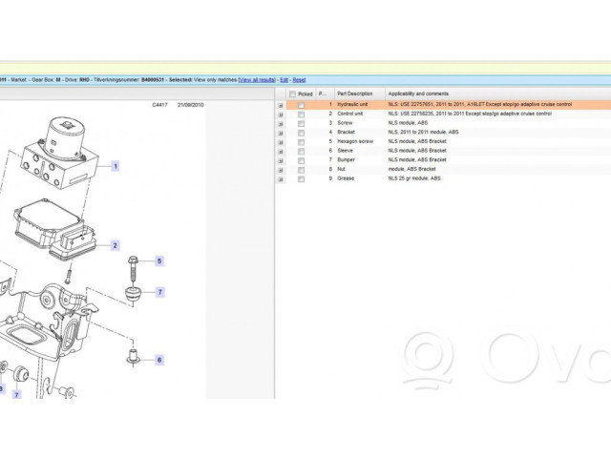
Task: Open the View all results link
Action: [x=258, y=80]
